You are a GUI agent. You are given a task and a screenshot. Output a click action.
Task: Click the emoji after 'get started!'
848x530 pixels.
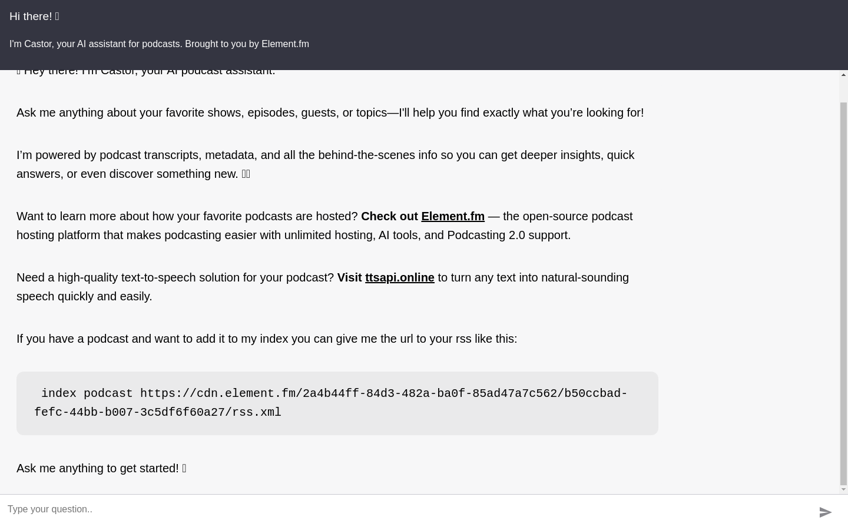point(184,468)
